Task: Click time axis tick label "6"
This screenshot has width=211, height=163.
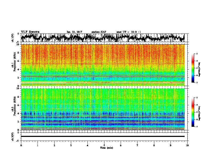Action: 121,145
